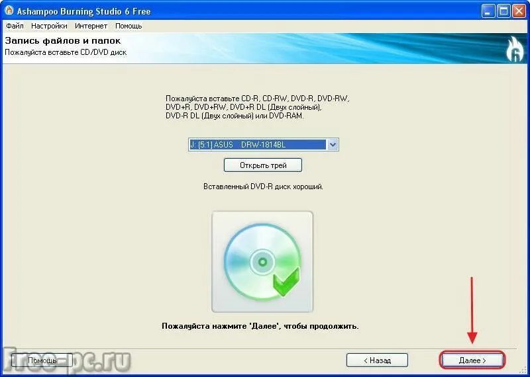The height and width of the screenshot is (377, 530).
Task: Maximize the Ashampoo Burning Studio window
Action: [503, 12]
